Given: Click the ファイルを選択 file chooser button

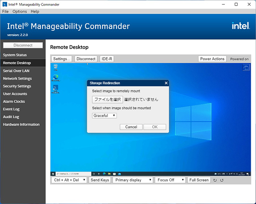Looking at the screenshot, I should pos(108,99).
